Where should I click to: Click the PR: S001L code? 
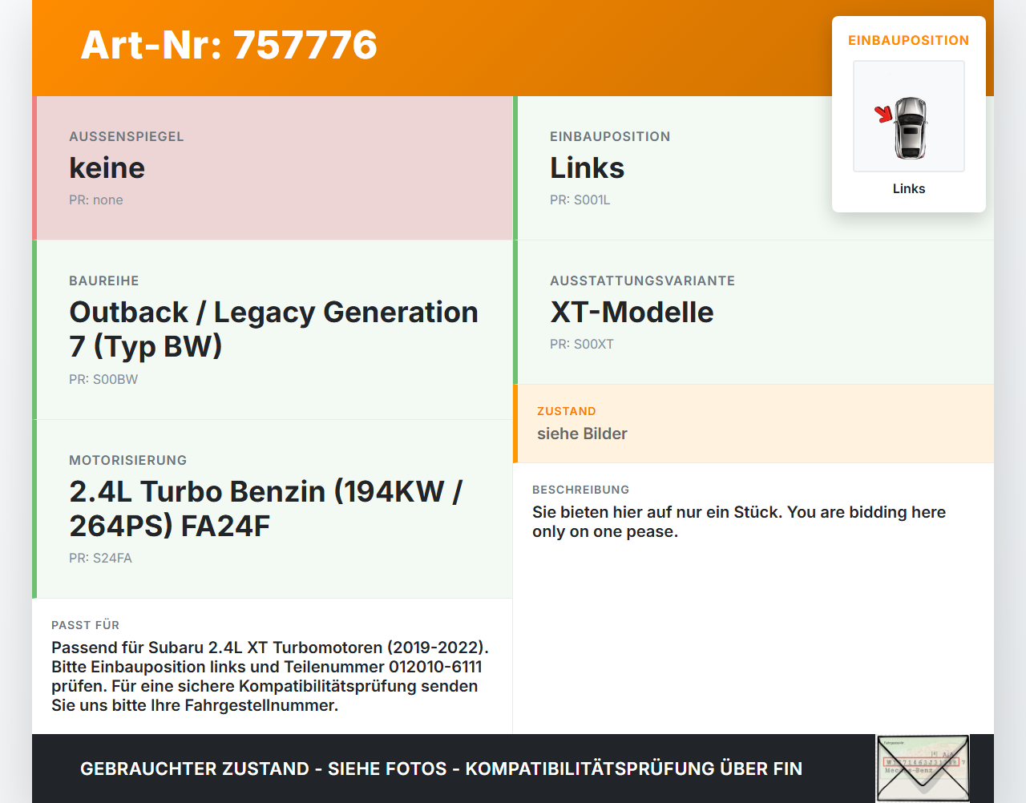(x=580, y=200)
